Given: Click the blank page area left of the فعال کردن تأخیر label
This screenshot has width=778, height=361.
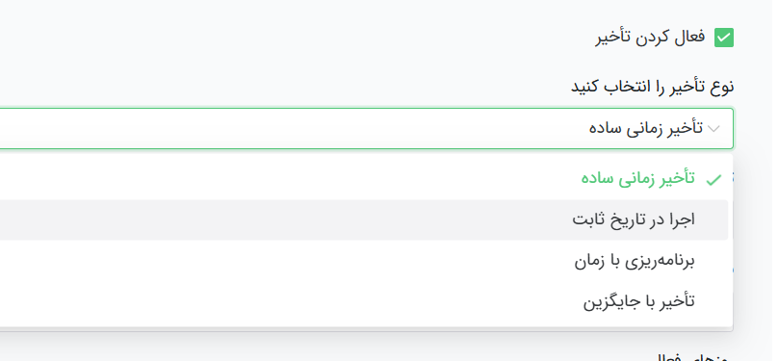Looking at the screenshot, I should point(298,38).
